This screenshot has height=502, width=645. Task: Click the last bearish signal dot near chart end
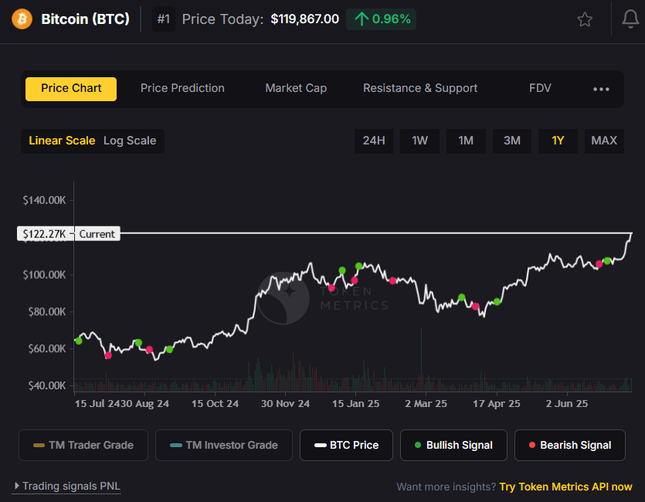pos(599,264)
